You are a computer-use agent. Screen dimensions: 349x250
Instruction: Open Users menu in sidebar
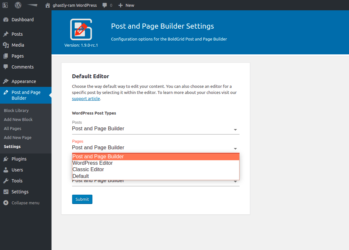tap(17, 170)
